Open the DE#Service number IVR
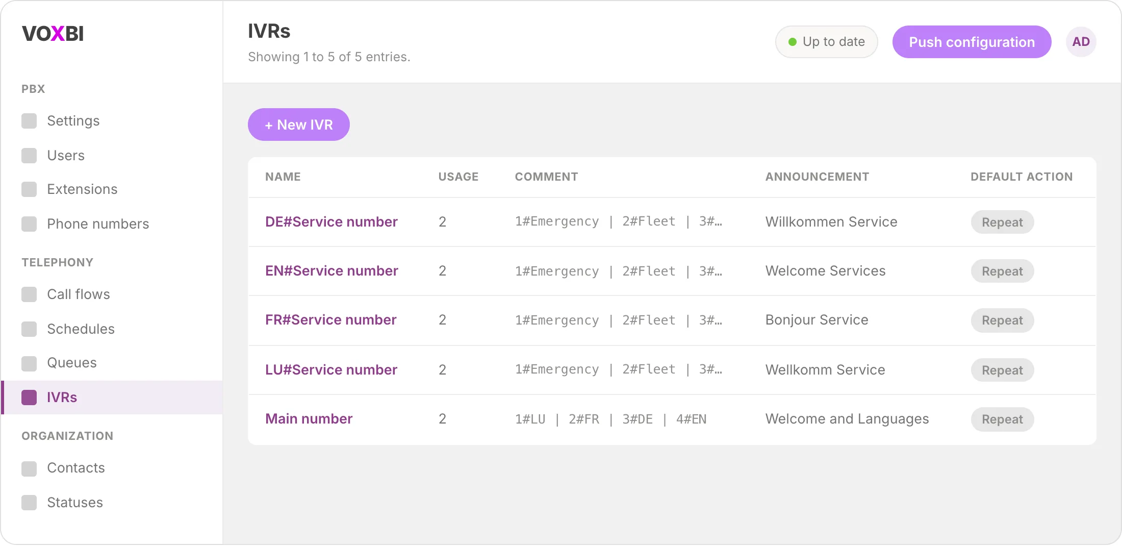Image resolution: width=1122 pixels, height=546 pixels. click(331, 222)
